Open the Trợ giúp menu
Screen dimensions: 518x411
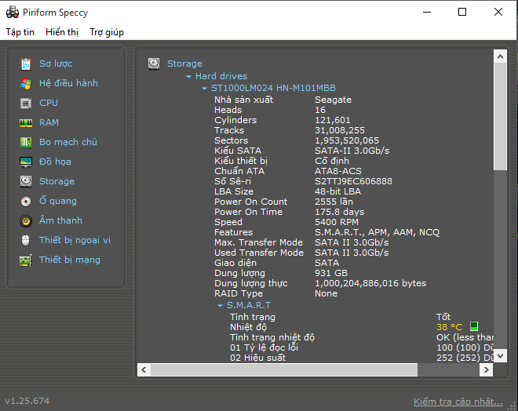(x=107, y=32)
